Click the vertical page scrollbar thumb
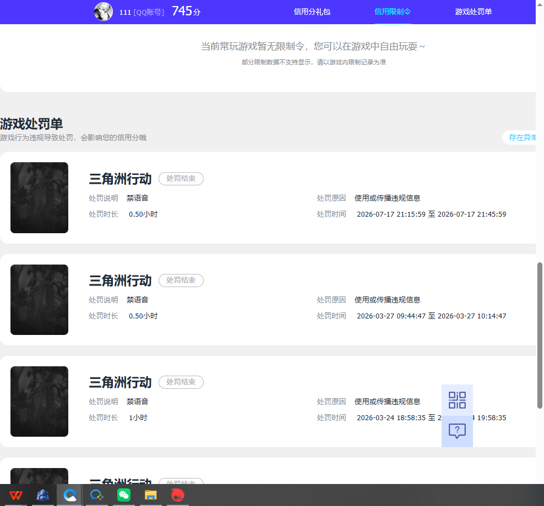This screenshot has height=506, width=544. pos(540,335)
